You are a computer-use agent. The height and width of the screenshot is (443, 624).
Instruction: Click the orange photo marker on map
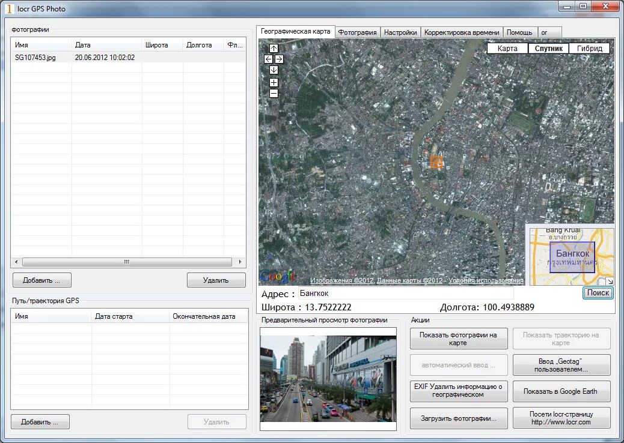[436, 162]
